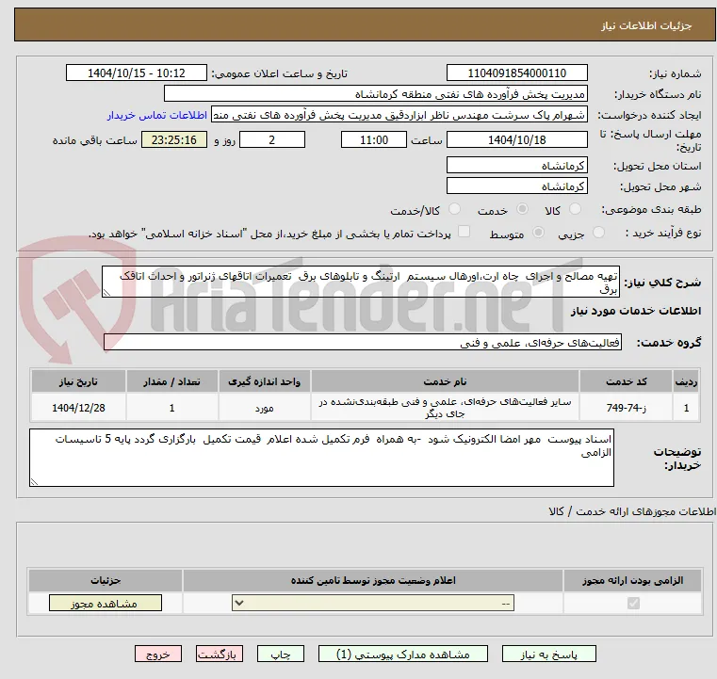This screenshot has width=717, height=679.
Task: Click the service name cell سایر فعالیت‌های حرفه‌ای
Action: pos(445,408)
